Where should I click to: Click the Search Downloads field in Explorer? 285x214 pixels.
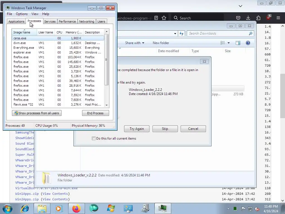pyautogui.click(x=220, y=33)
